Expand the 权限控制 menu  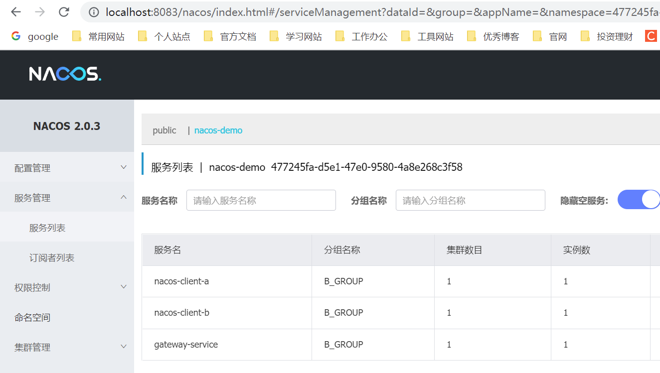point(67,287)
